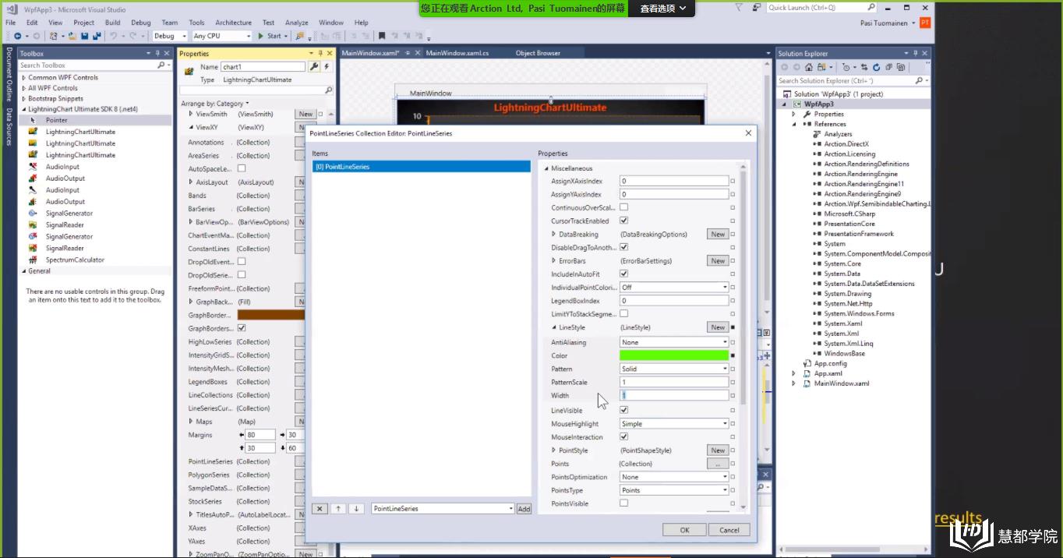Switch to the MainWindow.xaml.cs tab
The width and height of the screenshot is (1063, 558).
coord(457,53)
